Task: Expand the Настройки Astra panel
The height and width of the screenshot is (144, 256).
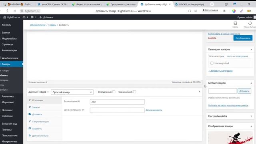Action: click(x=251, y=116)
